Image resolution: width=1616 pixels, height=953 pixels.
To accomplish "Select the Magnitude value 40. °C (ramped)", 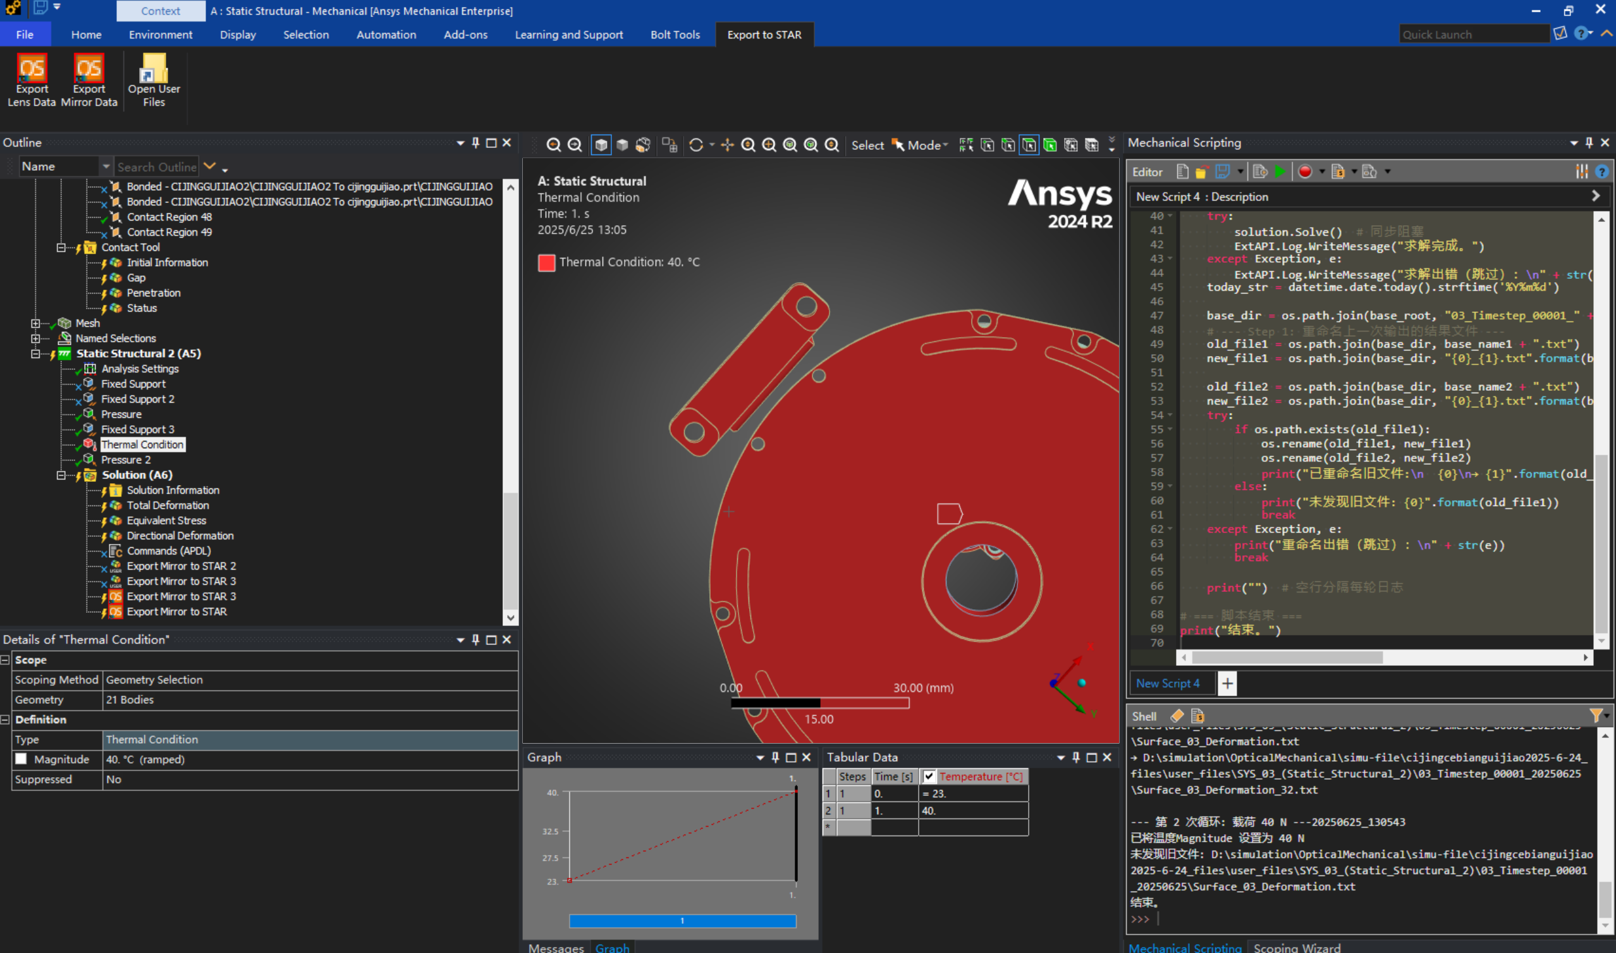I will [310, 759].
